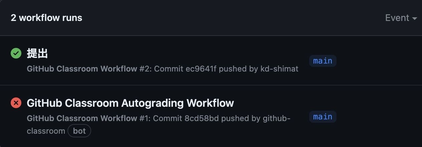Image resolution: width=422 pixels, height=147 pixels.
Task: Open the 提出 workflow run
Action: click(x=37, y=53)
